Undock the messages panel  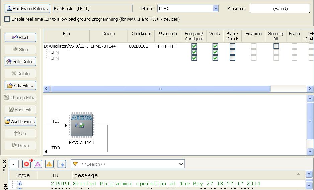tap(4, 166)
